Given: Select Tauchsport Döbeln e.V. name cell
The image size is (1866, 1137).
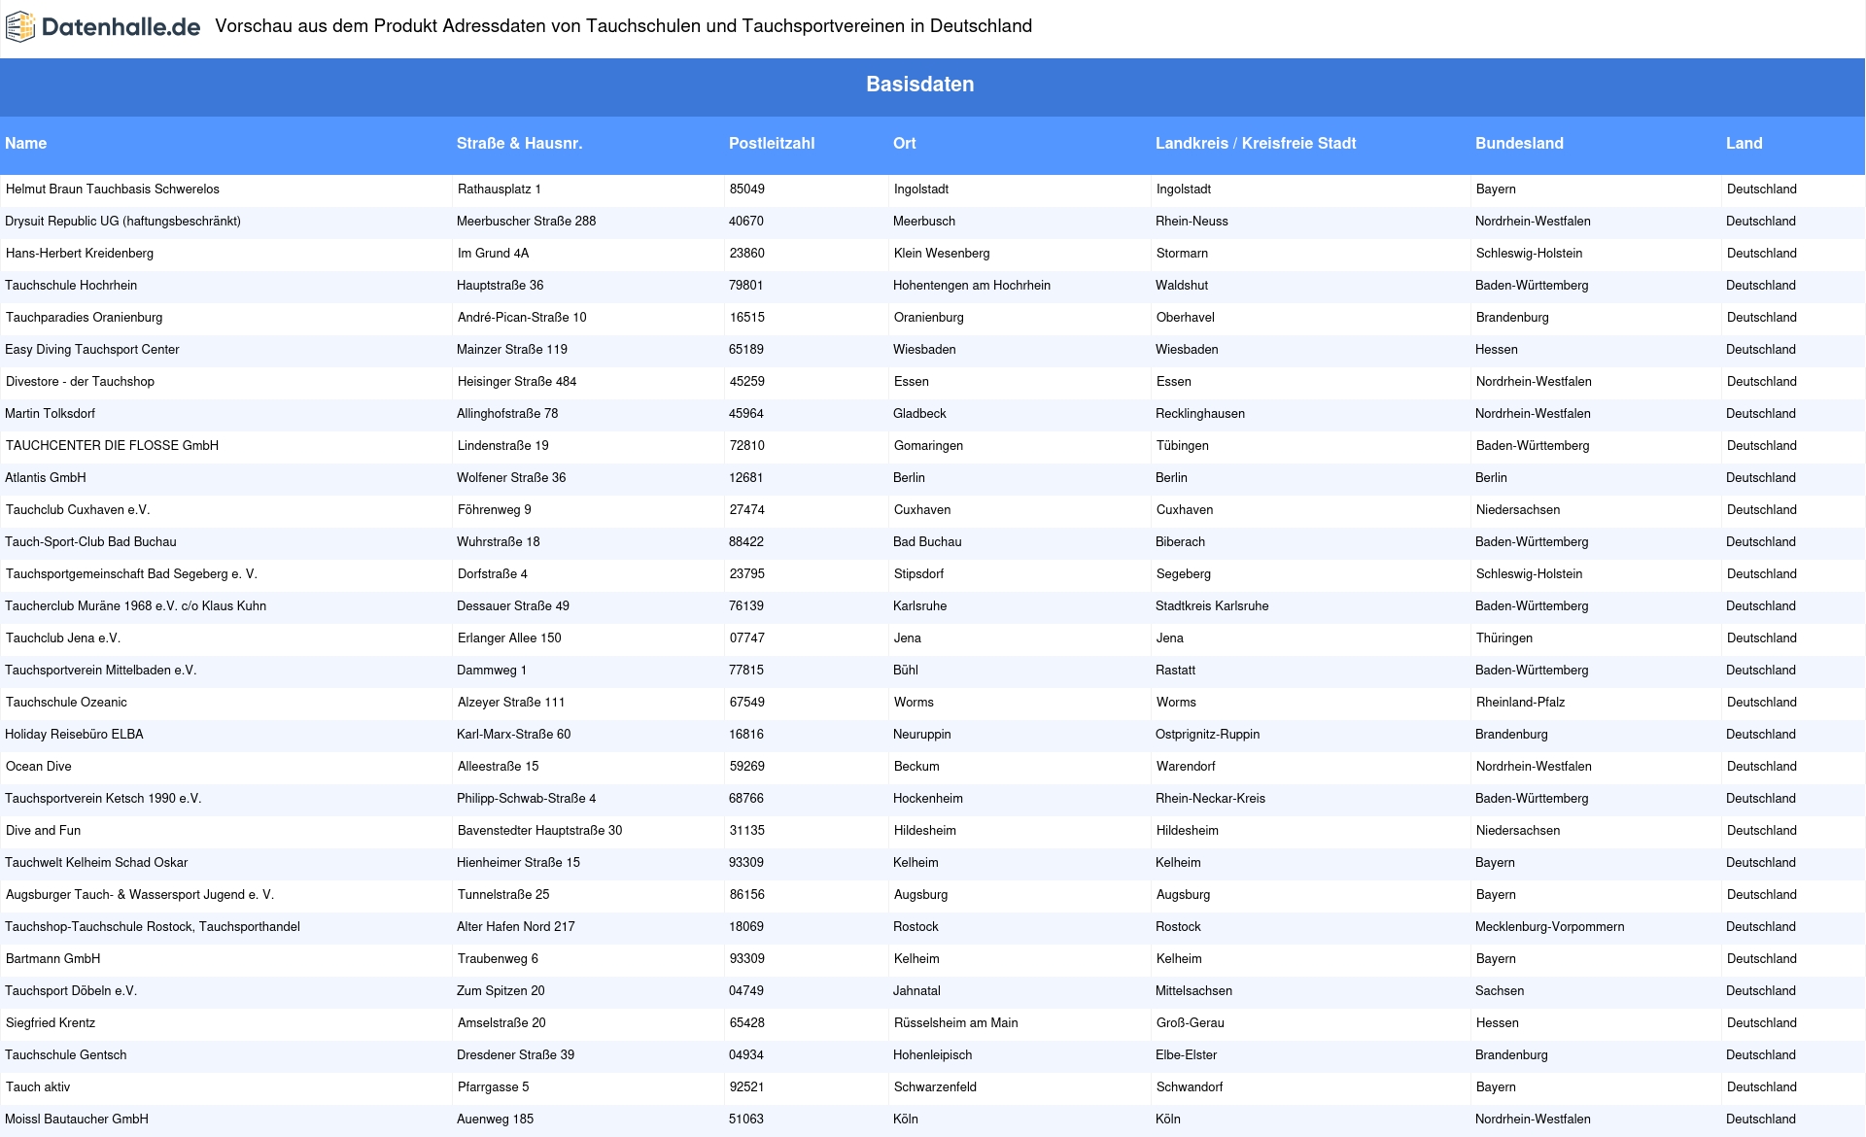Looking at the screenshot, I should click(71, 991).
